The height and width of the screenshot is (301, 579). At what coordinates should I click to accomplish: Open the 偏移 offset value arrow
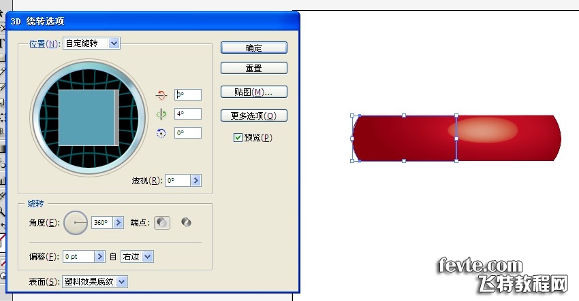click(99, 256)
